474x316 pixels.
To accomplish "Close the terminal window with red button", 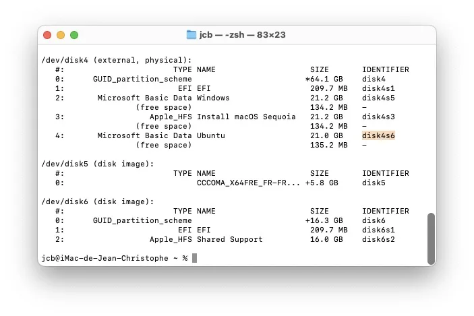I will point(47,35).
